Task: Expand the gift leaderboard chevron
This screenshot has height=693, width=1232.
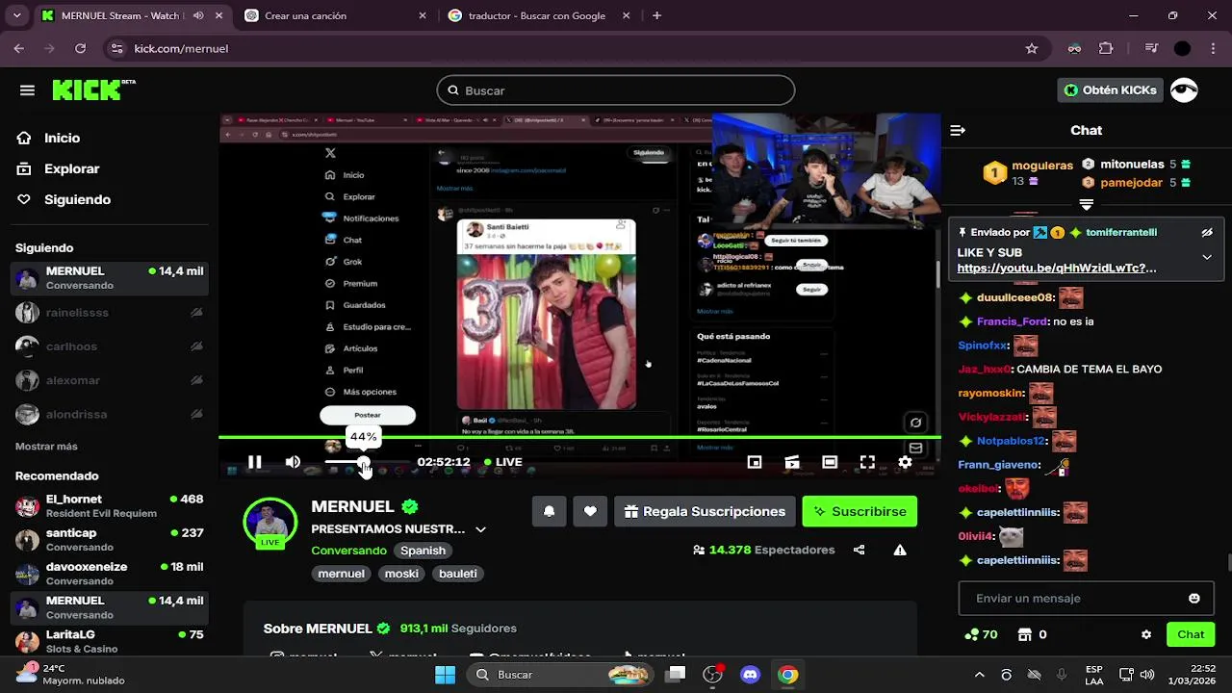Action: [x=1087, y=204]
